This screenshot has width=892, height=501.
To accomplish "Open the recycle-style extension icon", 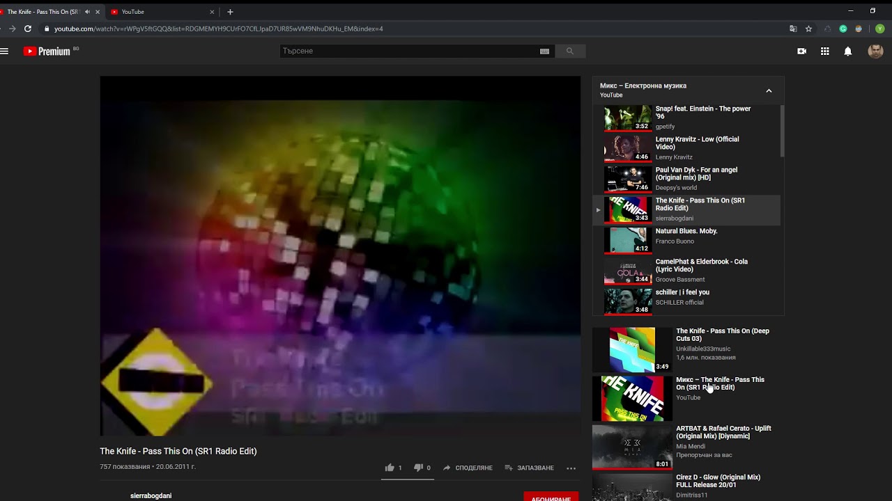I will click(827, 29).
